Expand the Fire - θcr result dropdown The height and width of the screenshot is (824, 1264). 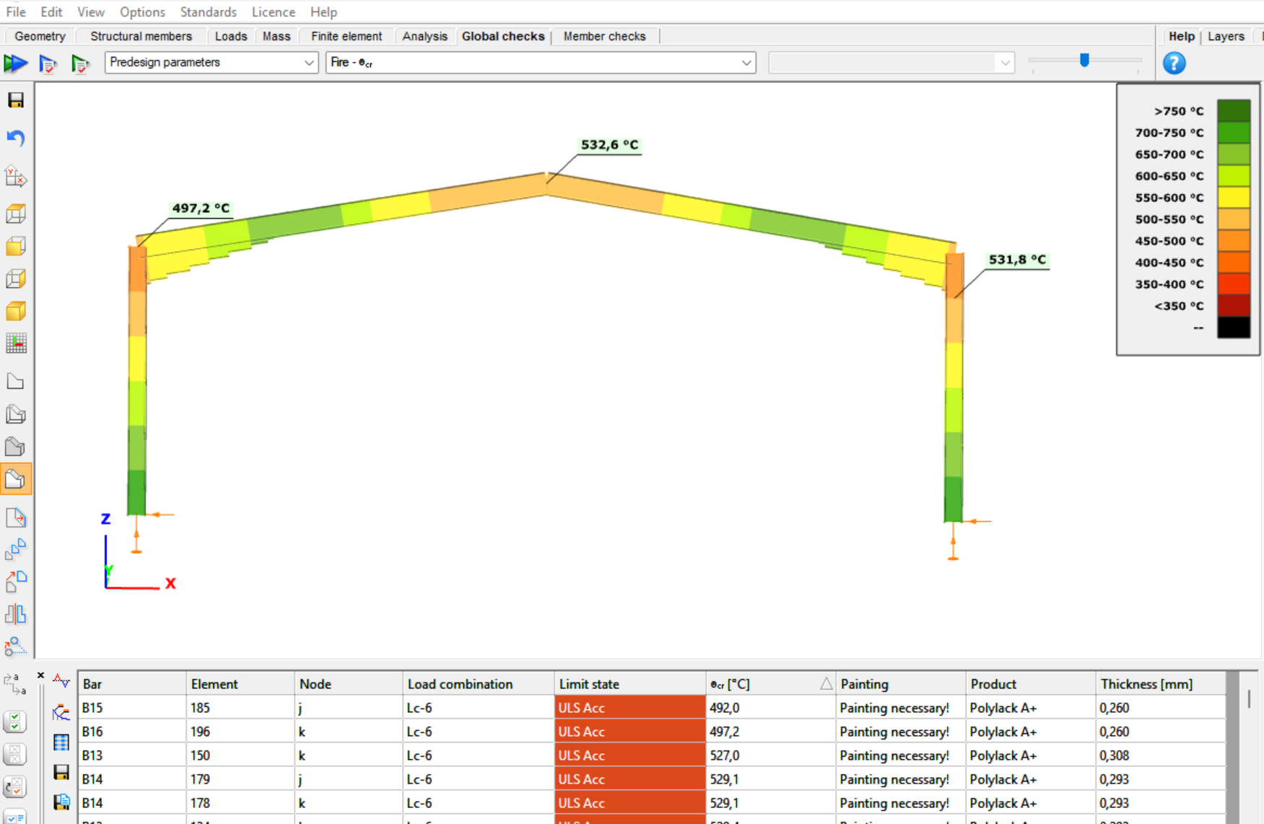point(540,63)
